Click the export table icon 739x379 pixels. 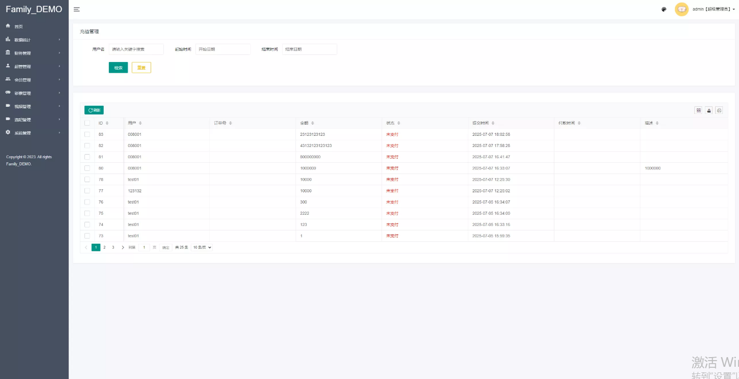pos(708,110)
